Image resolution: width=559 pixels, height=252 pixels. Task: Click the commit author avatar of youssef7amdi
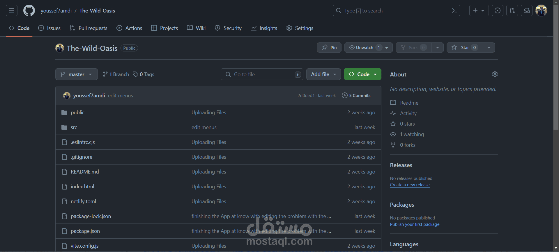[67, 96]
